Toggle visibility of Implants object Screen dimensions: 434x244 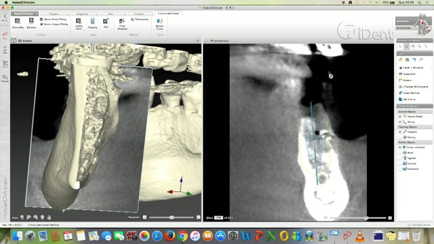[x=400, y=132]
